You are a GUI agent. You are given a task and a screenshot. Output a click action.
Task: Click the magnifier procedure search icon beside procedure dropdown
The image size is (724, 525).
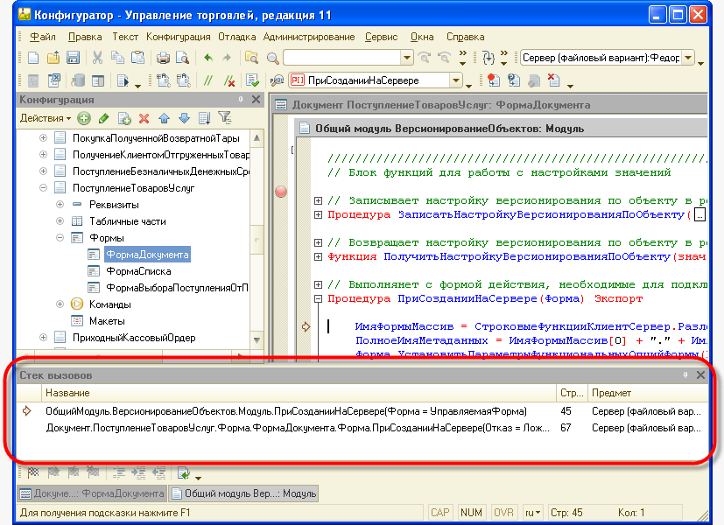click(x=277, y=80)
